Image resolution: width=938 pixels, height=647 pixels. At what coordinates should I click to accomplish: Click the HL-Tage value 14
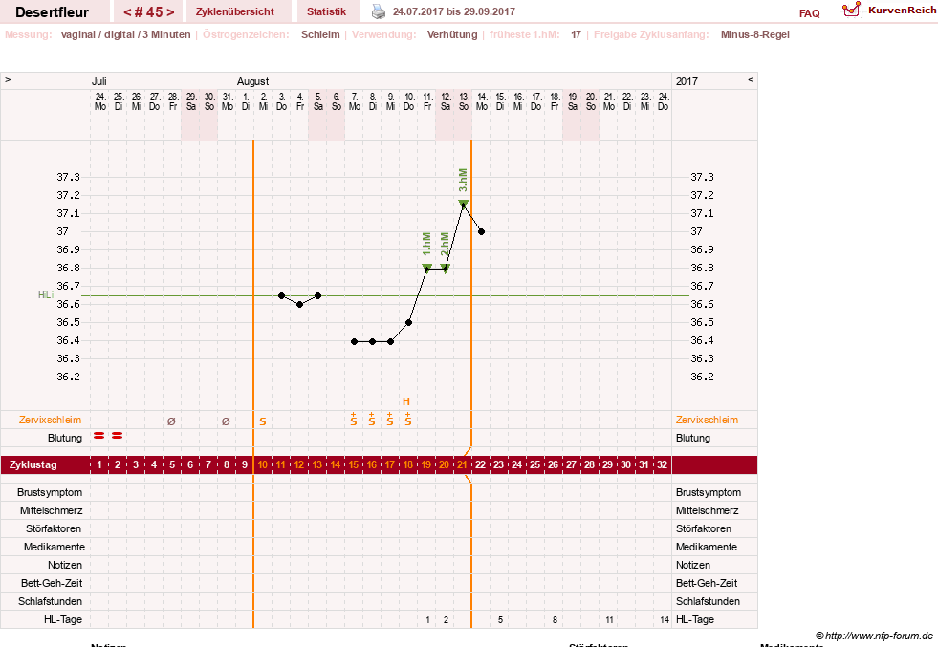point(664,620)
